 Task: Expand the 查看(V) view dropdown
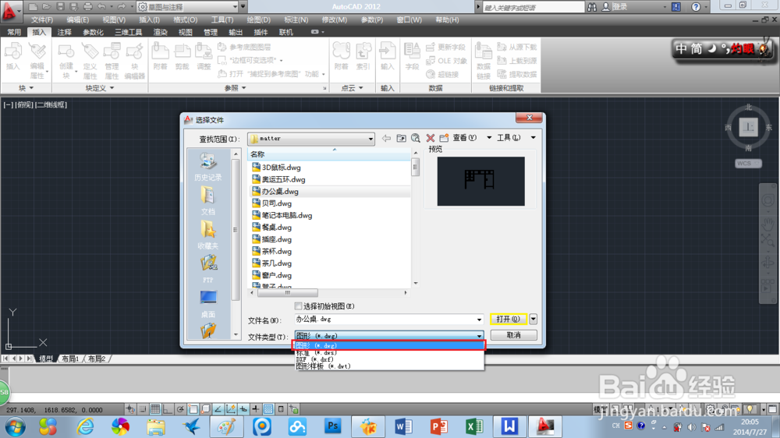click(x=489, y=138)
